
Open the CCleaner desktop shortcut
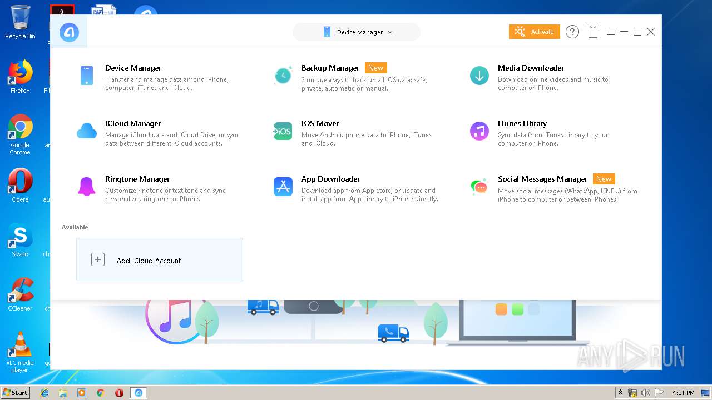point(20,294)
